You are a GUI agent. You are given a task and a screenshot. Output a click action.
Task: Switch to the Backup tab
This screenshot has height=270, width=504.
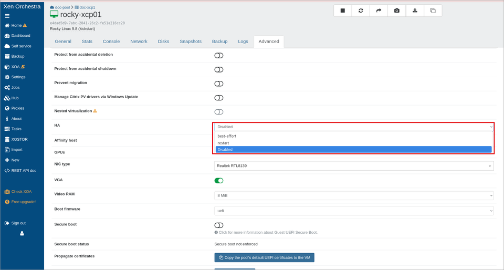click(x=220, y=41)
